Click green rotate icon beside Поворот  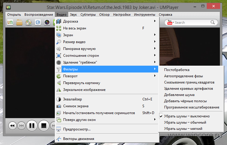[x=59, y=76]
